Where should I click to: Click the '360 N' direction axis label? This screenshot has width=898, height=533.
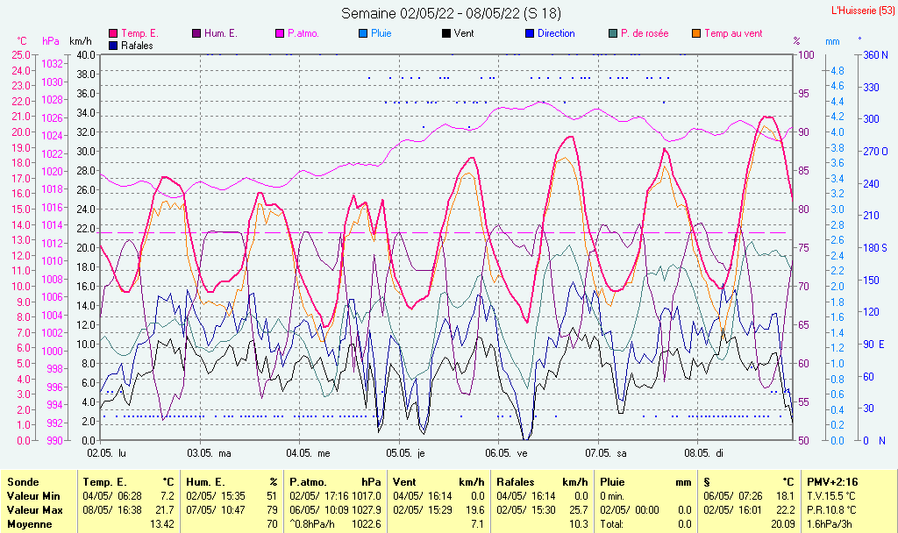(x=876, y=55)
